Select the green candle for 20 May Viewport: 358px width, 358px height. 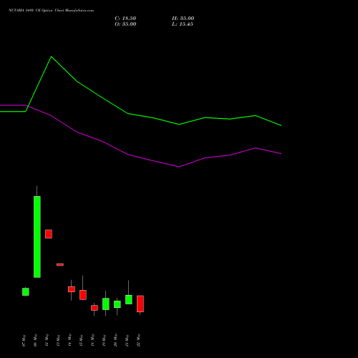point(117,304)
